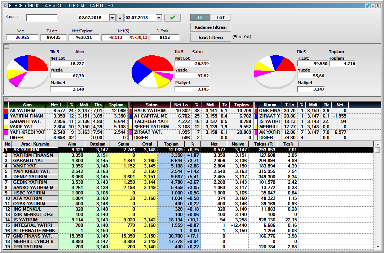The width and height of the screenshot is (384, 253).
Task: Select the QNB FINANS YAT. row
Action: click(x=189, y=236)
